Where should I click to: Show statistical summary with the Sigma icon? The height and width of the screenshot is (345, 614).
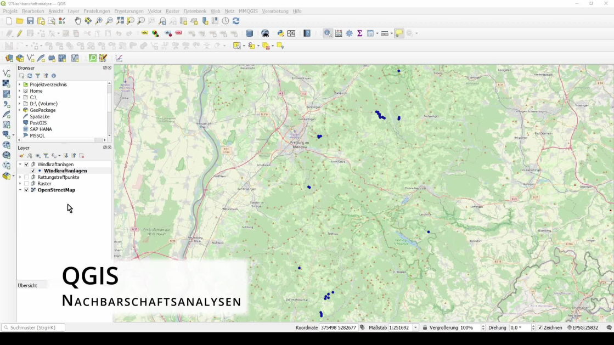tap(360, 33)
